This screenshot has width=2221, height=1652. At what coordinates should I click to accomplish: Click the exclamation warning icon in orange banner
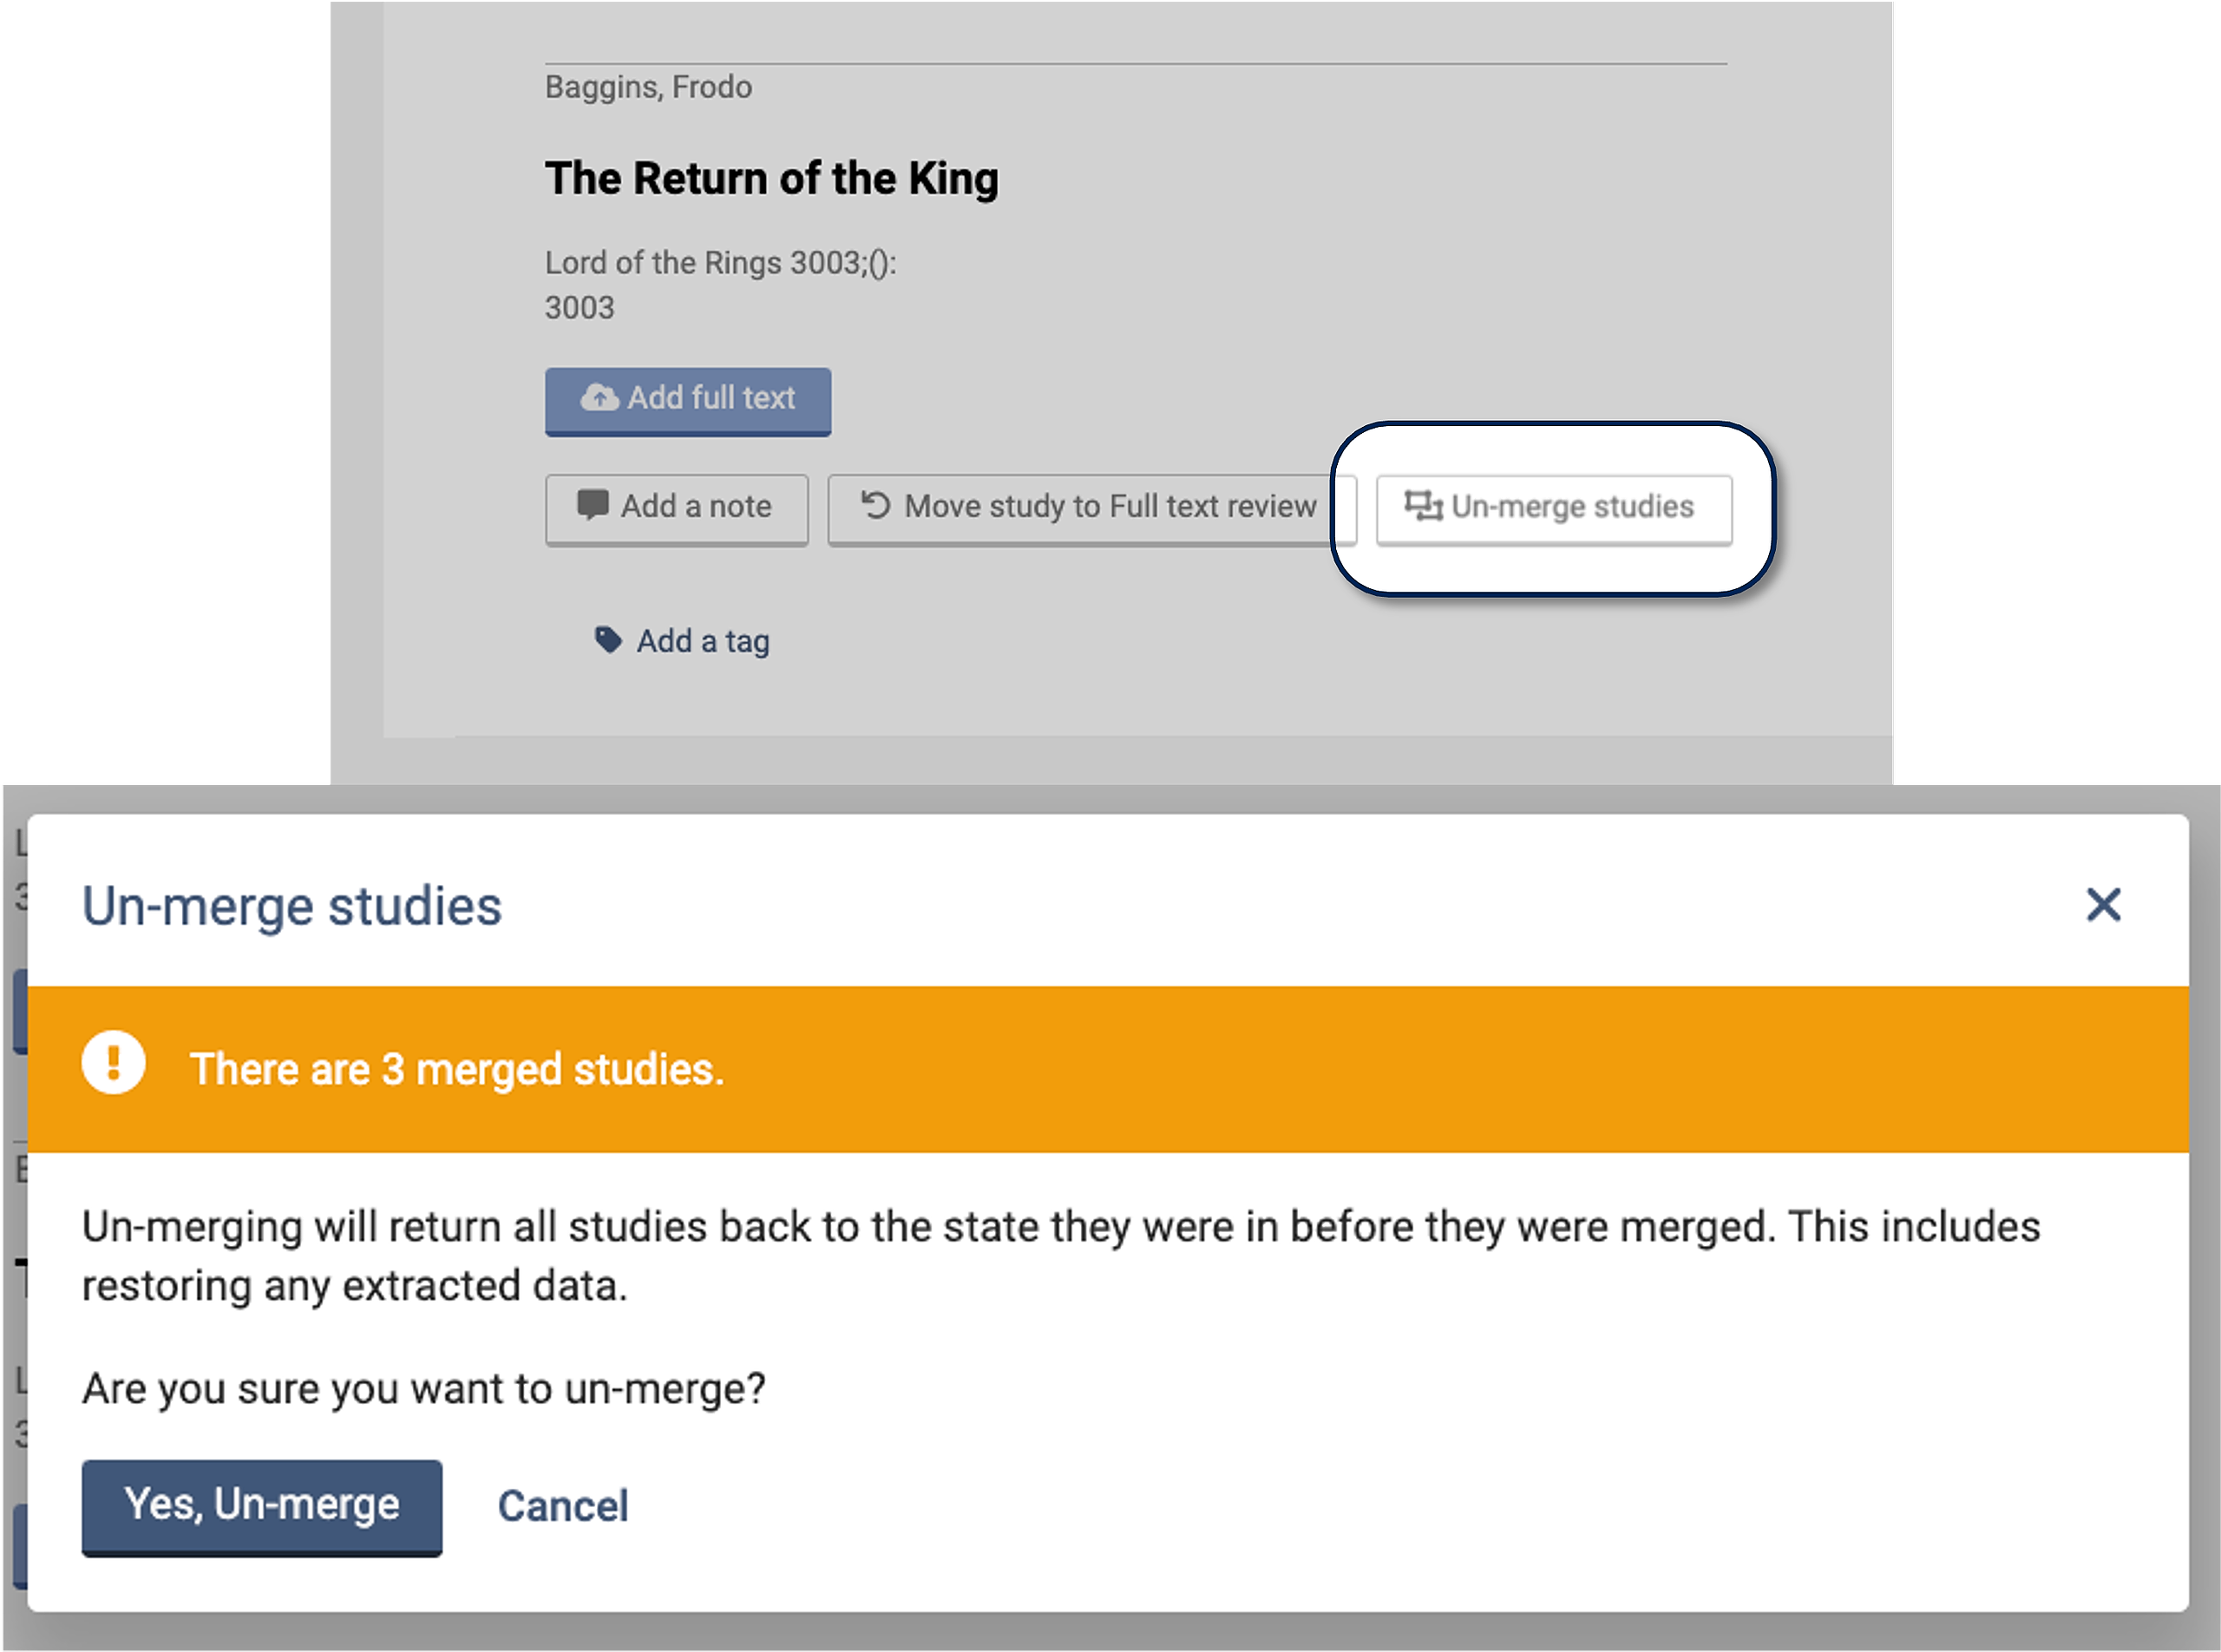tap(113, 1063)
